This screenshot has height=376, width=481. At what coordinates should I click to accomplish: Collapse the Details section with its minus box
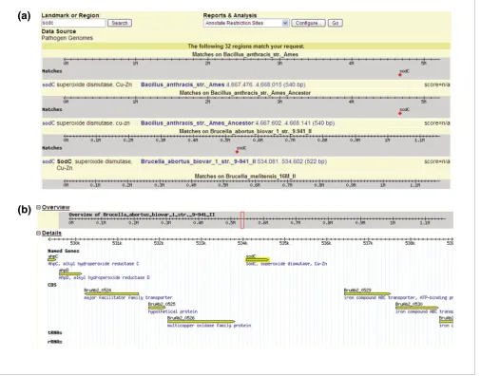[38, 233]
